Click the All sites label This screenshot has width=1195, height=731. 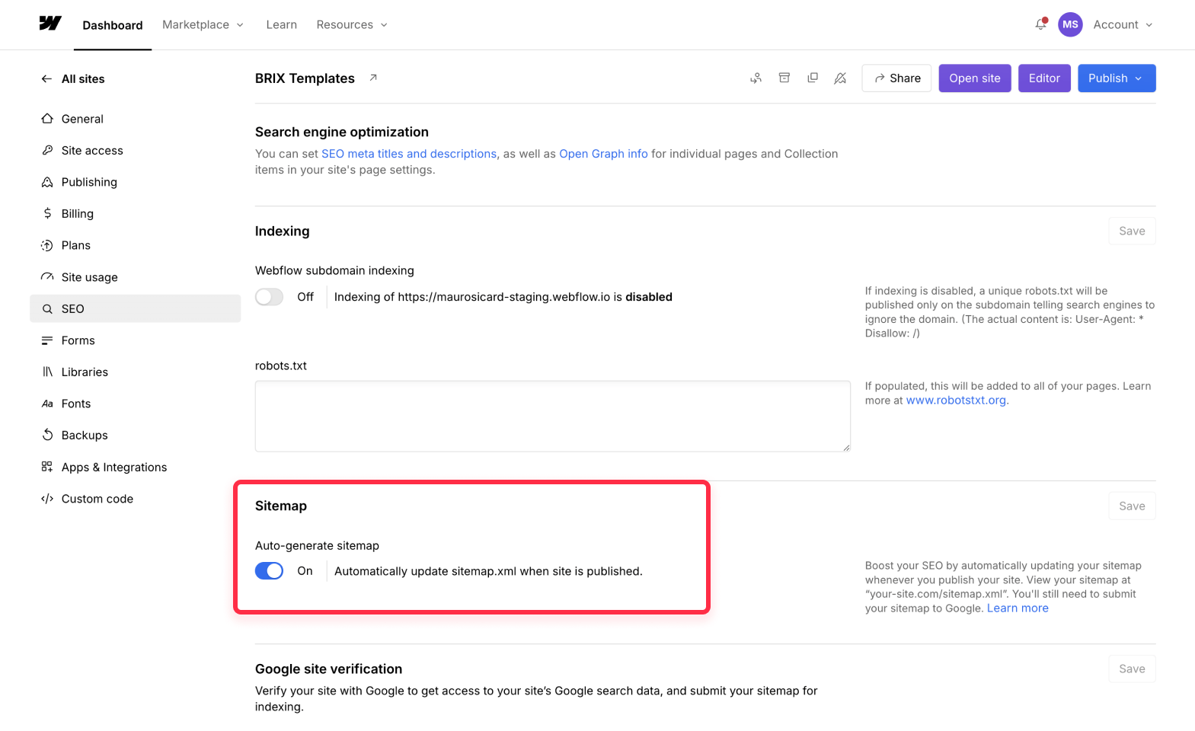click(83, 79)
